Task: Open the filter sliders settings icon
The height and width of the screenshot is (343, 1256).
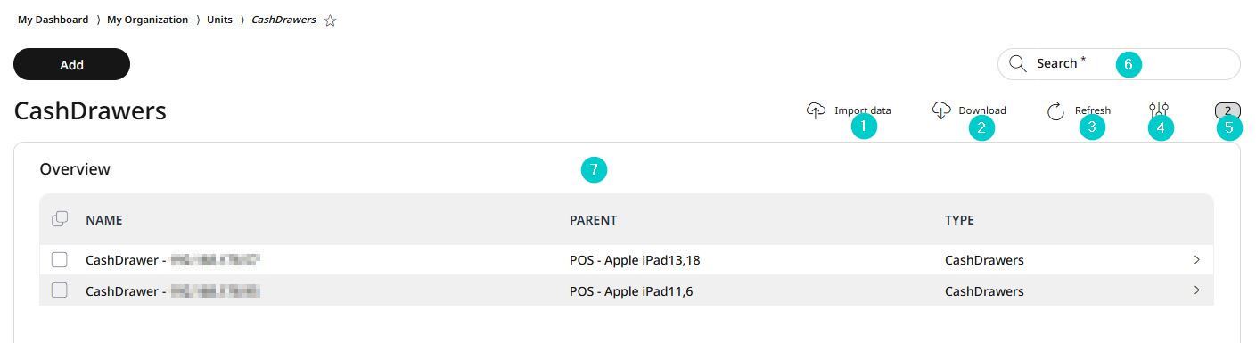Action: (x=1159, y=110)
